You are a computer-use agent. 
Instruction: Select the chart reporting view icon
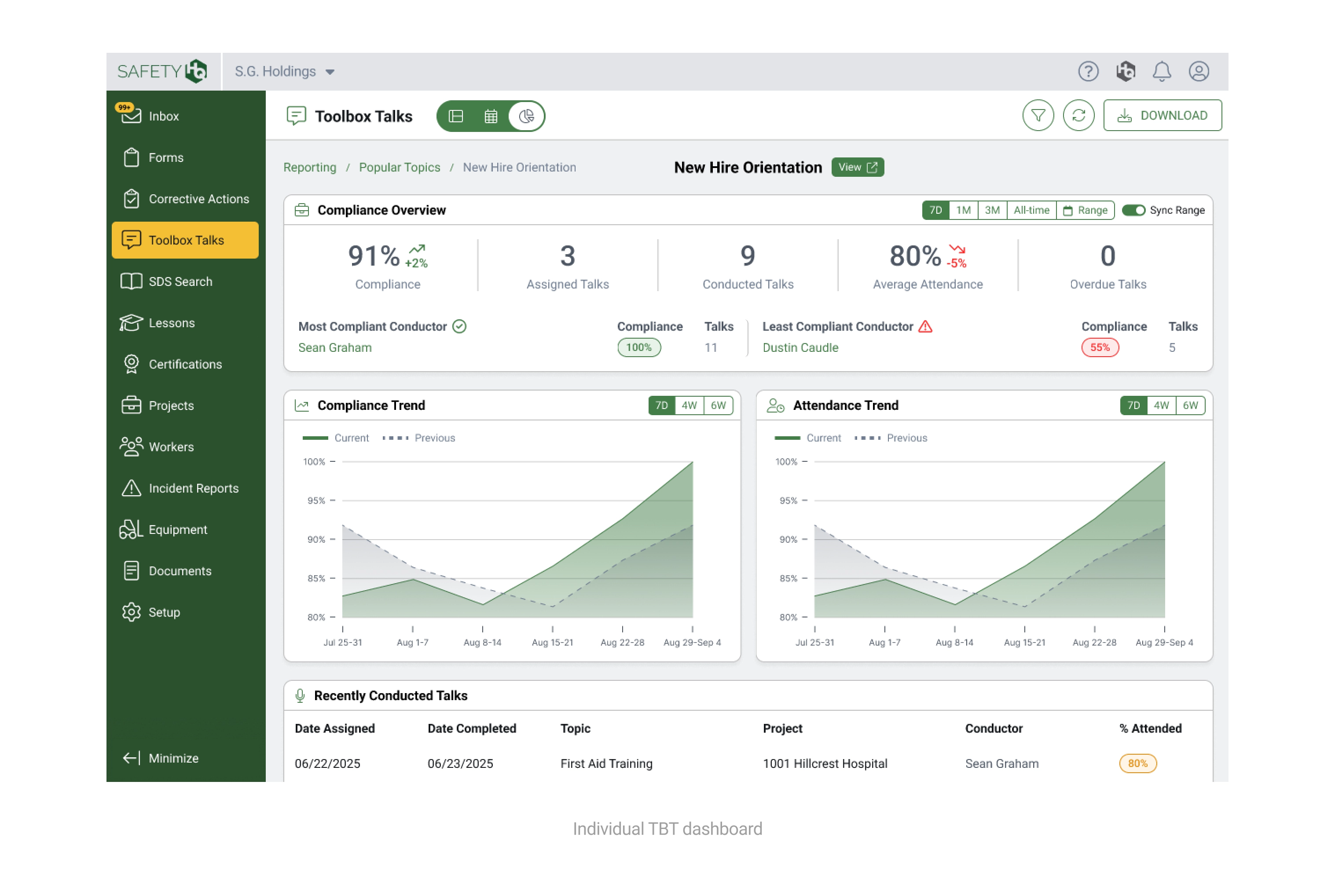coord(527,117)
